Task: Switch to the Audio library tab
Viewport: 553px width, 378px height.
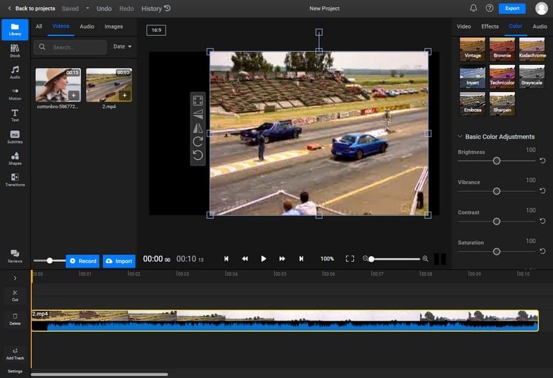Action: 87,26
